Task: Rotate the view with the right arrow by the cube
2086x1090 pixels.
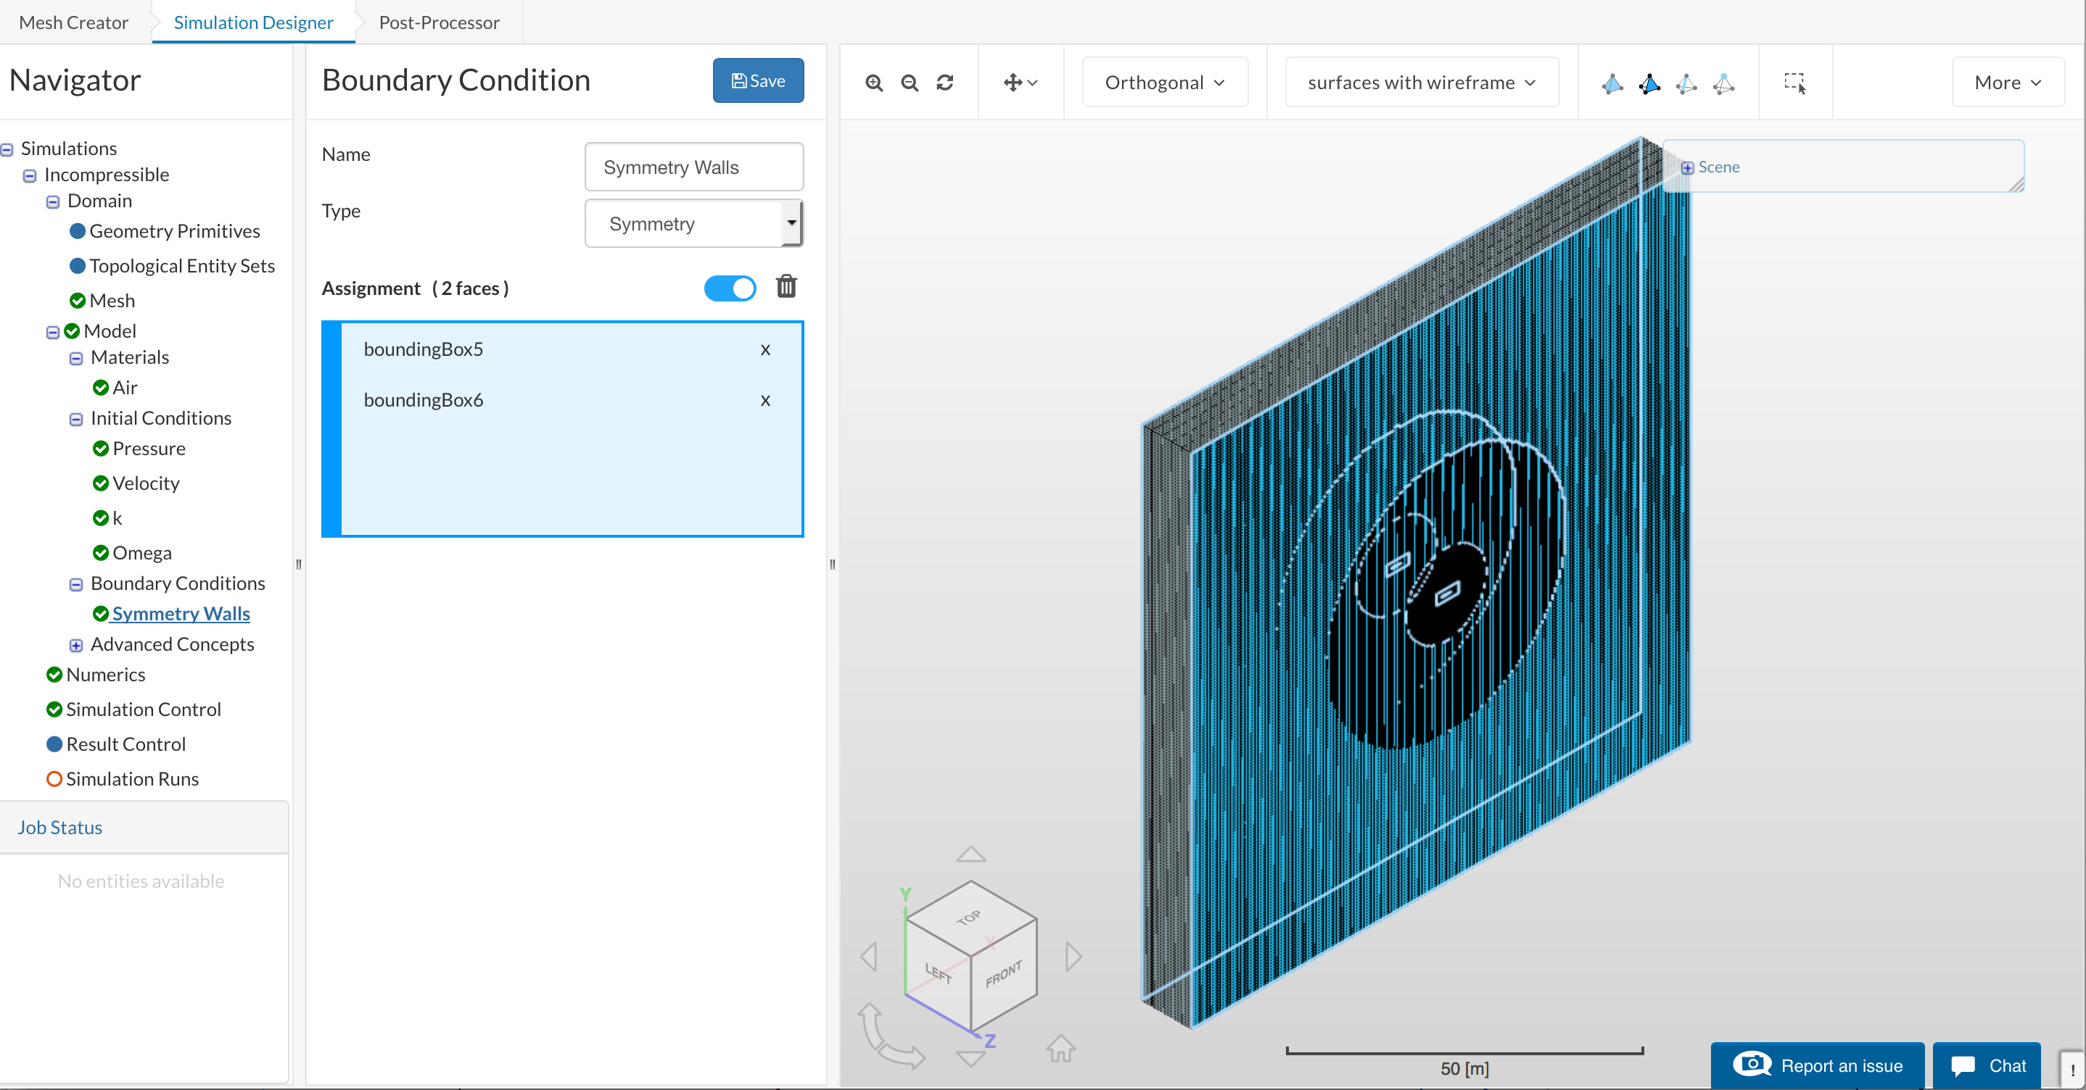Action: pyautogui.click(x=1073, y=957)
